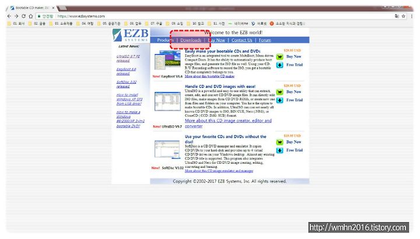Open the home page via the house icon
This screenshot has width=420, height=239.
[x=30, y=16]
